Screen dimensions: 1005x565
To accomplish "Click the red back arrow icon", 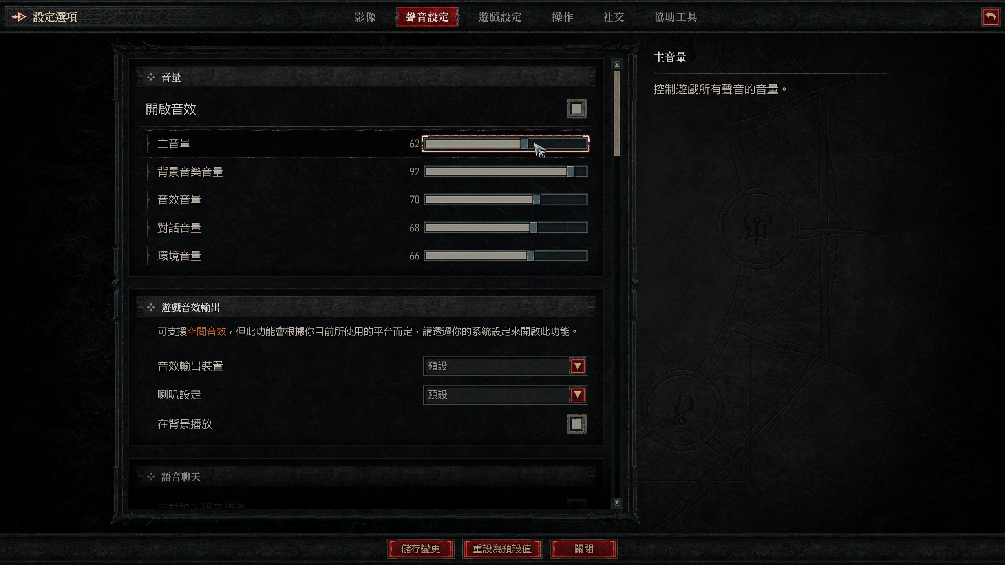I will pyautogui.click(x=990, y=17).
